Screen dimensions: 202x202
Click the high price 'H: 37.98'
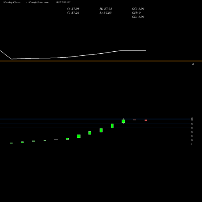click(106, 9)
